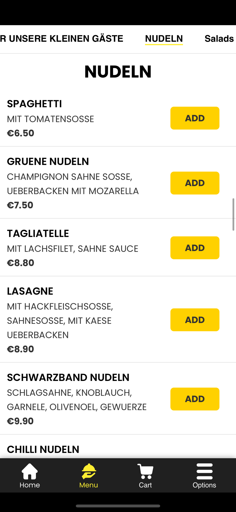
Task: Open the shopping Cart icon
Action: pos(145,472)
